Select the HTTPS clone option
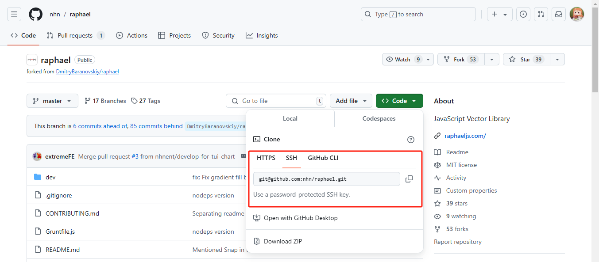Image resolution: width=599 pixels, height=262 pixels. (266, 158)
